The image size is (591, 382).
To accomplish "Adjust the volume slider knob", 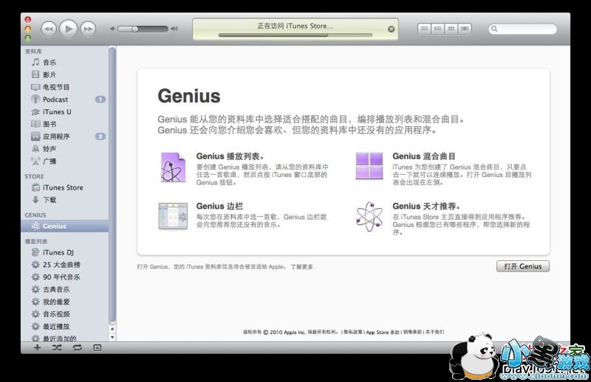I will 134,29.
